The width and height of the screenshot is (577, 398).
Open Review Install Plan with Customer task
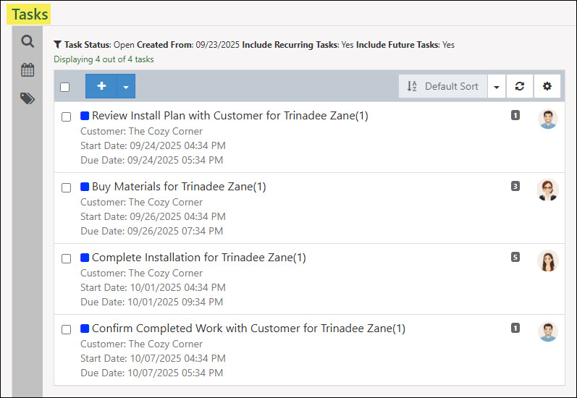pos(229,116)
